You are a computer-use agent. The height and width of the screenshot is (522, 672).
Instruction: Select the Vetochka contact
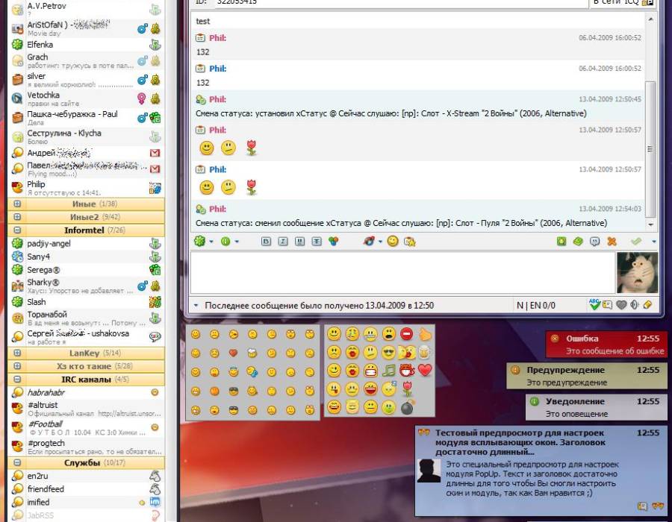point(86,98)
